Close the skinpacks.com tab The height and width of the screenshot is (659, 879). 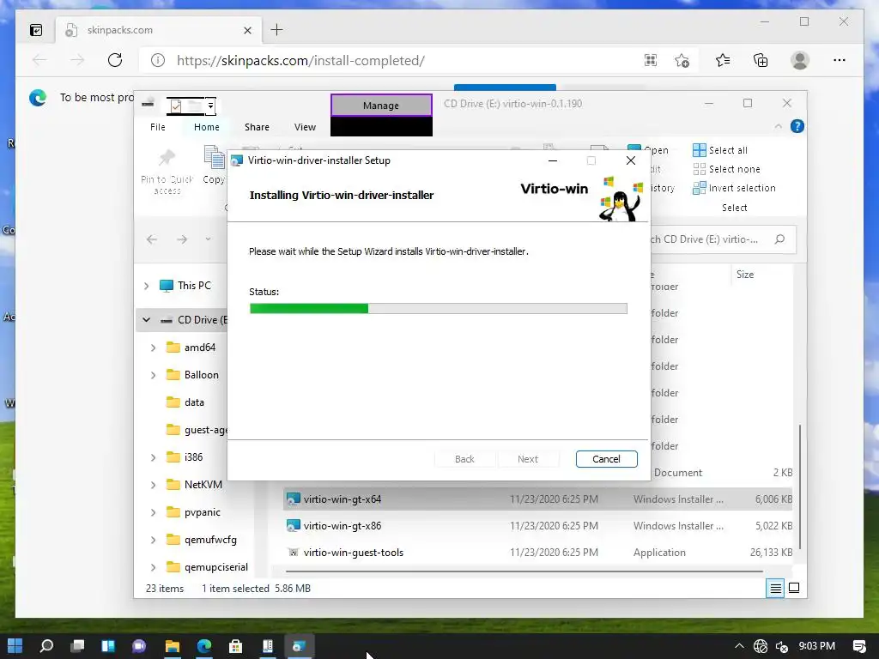[247, 30]
